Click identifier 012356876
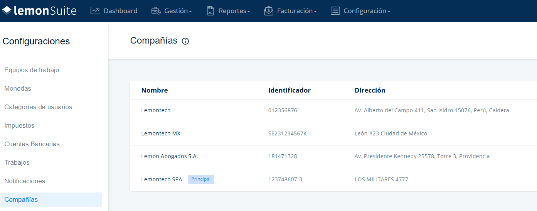 coord(283,110)
